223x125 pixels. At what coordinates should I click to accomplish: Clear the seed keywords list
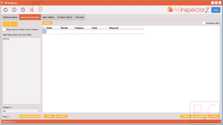pyautogui.click(x=37, y=116)
